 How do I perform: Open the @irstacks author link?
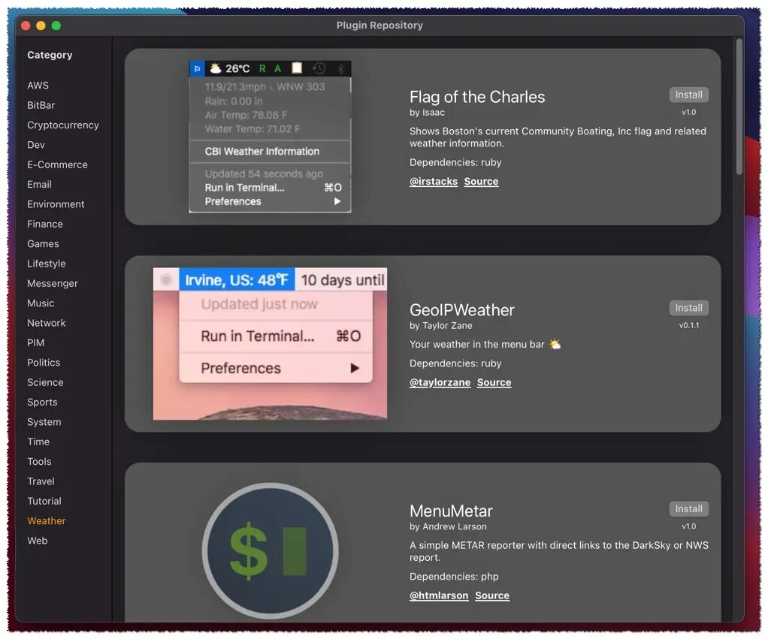[434, 182]
